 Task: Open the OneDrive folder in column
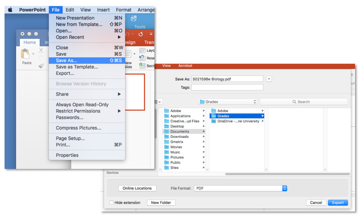pos(238,121)
